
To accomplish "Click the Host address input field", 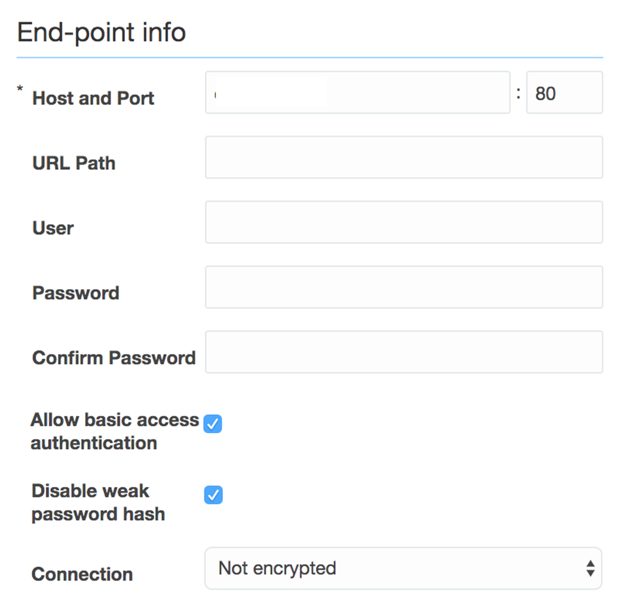I will [x=357, y=93].
